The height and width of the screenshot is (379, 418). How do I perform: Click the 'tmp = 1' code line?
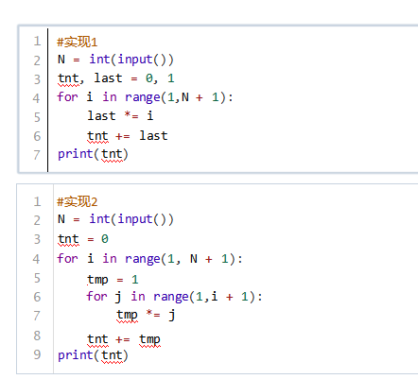coord(113,280)
